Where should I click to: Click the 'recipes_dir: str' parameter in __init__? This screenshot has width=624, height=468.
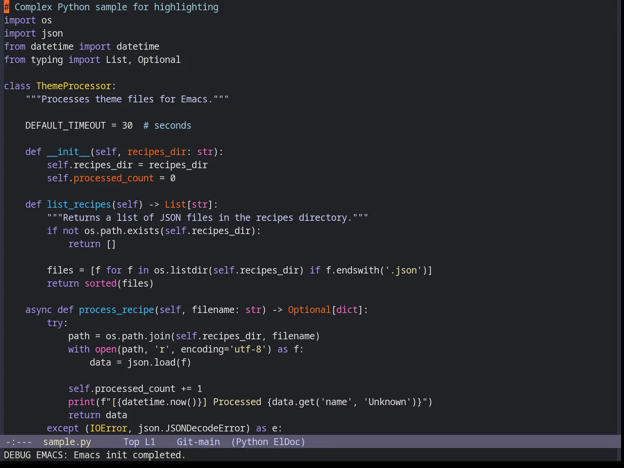(x=170, y=152)
